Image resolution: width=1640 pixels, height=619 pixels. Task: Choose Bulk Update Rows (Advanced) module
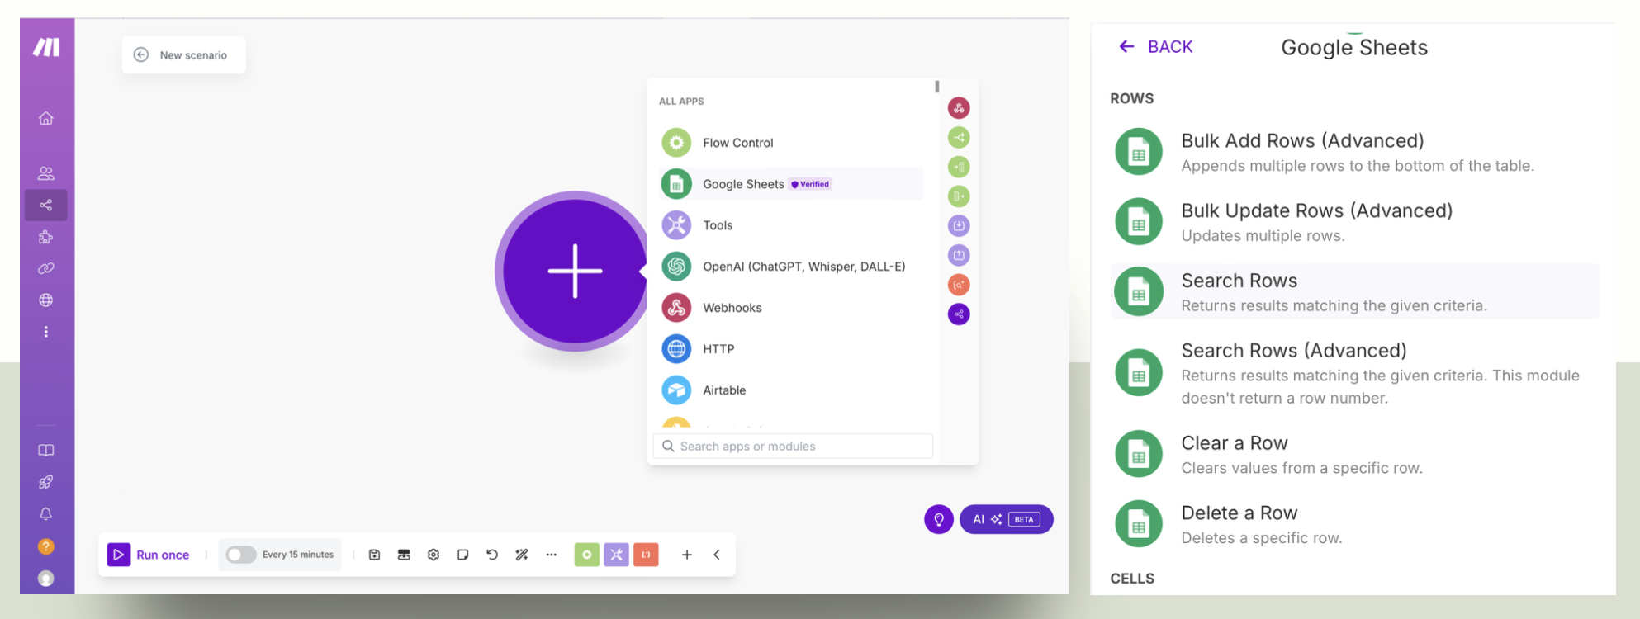click(x=1355, y=222)
